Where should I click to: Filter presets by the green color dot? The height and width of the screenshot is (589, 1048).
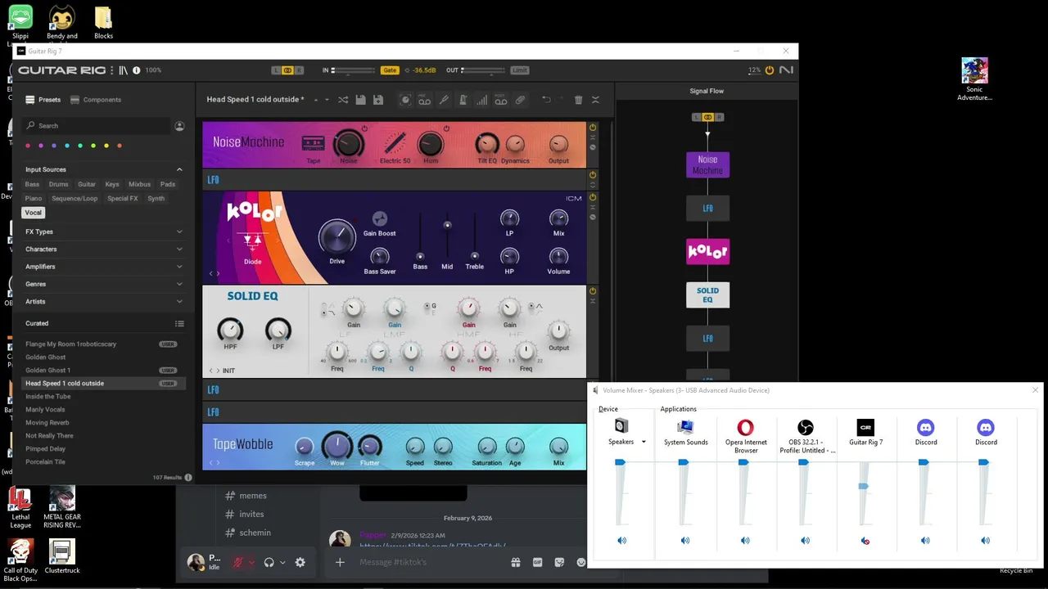click(x=80, y=146)
